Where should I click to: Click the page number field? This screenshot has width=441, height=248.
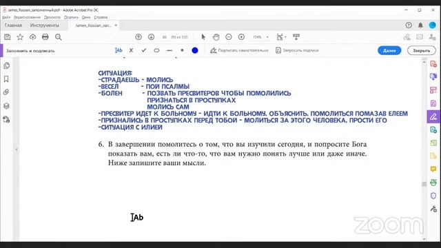click(165, 37)
